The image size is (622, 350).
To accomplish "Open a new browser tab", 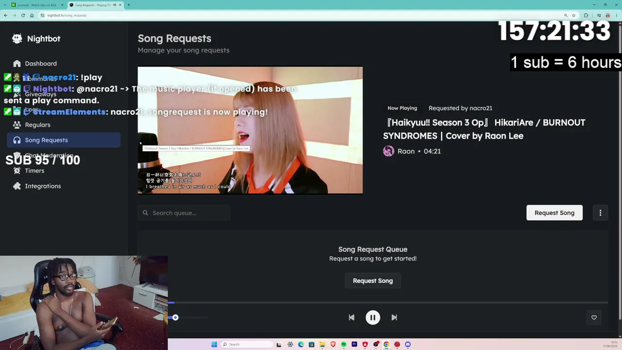I will coord(128,5).
